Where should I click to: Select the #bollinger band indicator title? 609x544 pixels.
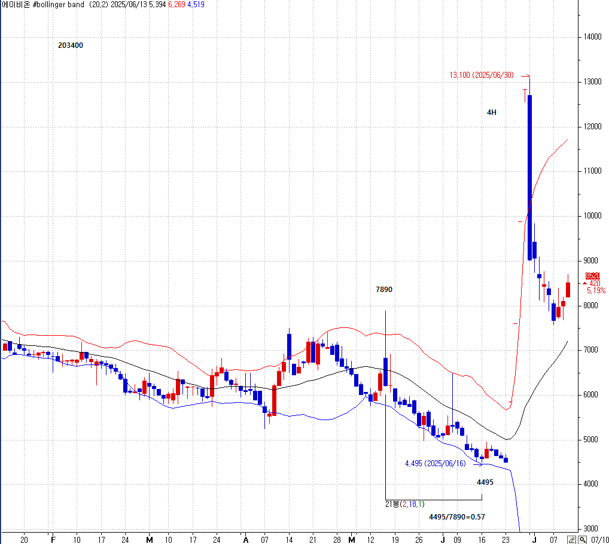coord(59,5)
